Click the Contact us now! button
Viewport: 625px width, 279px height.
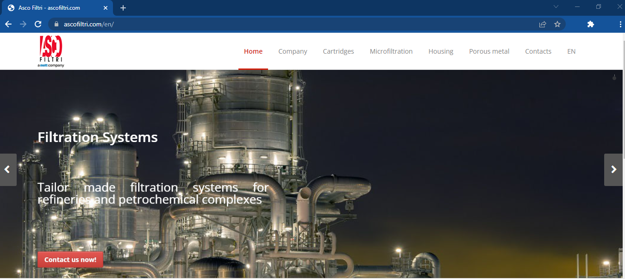click(x=70, y=260)
